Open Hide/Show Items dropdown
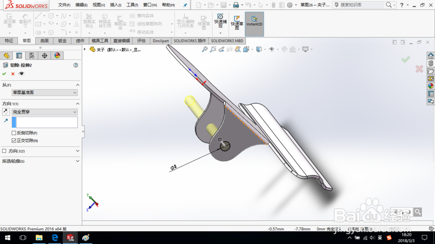Viewport: 435px width, 244px height. coord(271,49)
